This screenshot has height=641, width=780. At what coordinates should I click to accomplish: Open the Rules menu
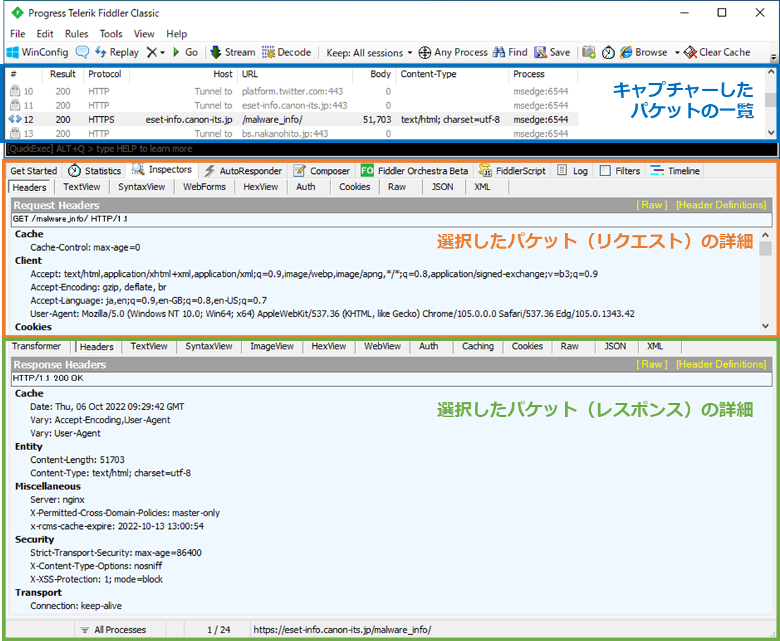(77, 34)
